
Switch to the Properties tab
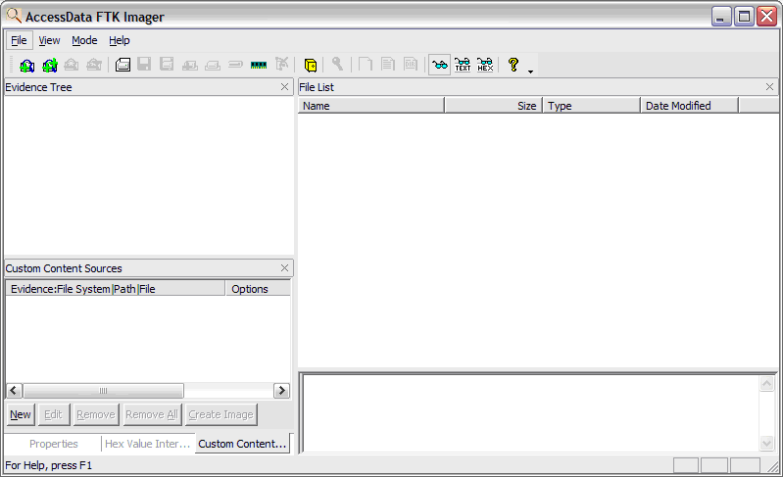click(x=54, y=444)
